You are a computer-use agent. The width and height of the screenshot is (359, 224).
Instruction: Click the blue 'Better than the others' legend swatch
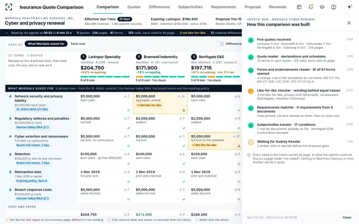pos(197,220)
